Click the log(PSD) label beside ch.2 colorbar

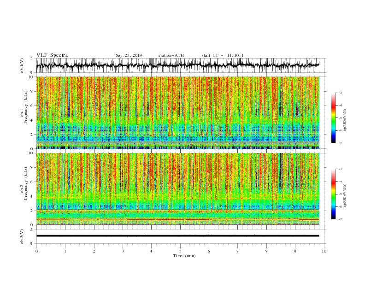pyautogui.click(x=345, y=196)
